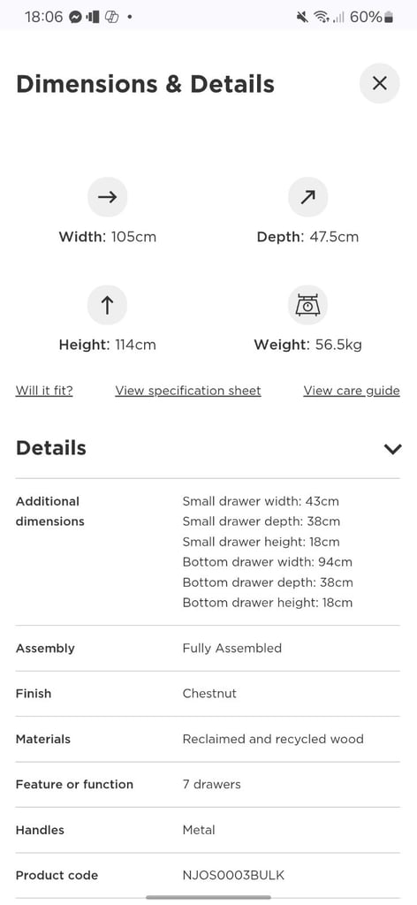
Task: Tap the Depth diagonal-arrow icon
Action: coord(307,197)
